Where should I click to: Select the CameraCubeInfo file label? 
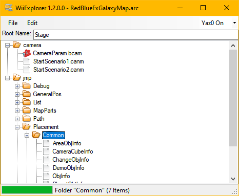click(x=73, y=151)
